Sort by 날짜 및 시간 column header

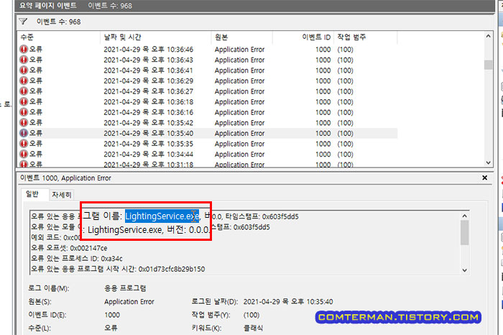click(156, 37)
